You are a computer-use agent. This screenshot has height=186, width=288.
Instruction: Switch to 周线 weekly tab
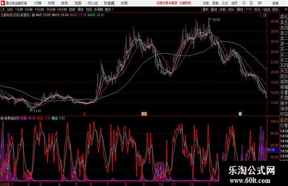click(x=80, y=9)
